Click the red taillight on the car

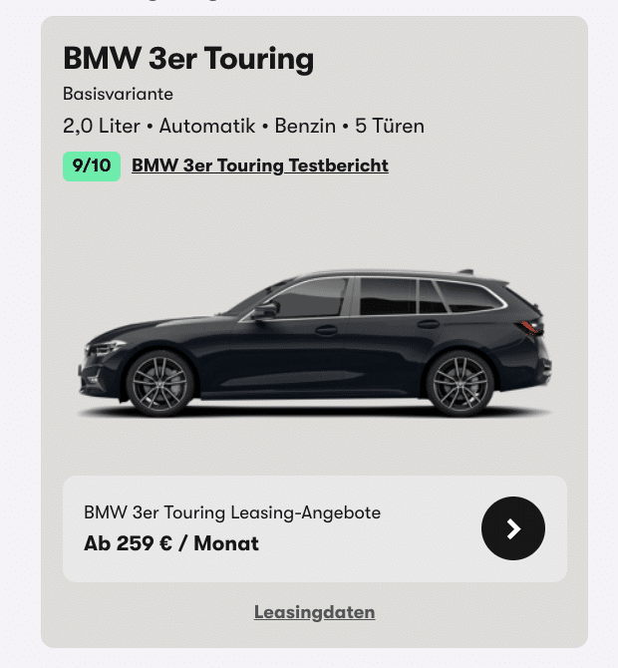click(529, 328)
